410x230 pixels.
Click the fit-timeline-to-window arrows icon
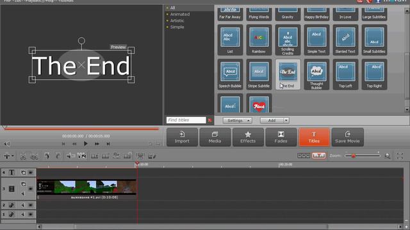(400, 156)
